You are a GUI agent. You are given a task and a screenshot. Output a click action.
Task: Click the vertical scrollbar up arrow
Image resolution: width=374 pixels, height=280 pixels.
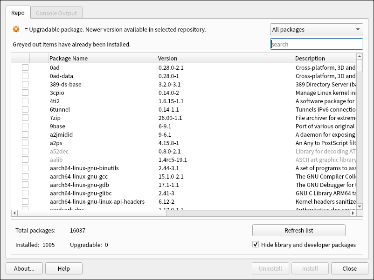(360, 57)
